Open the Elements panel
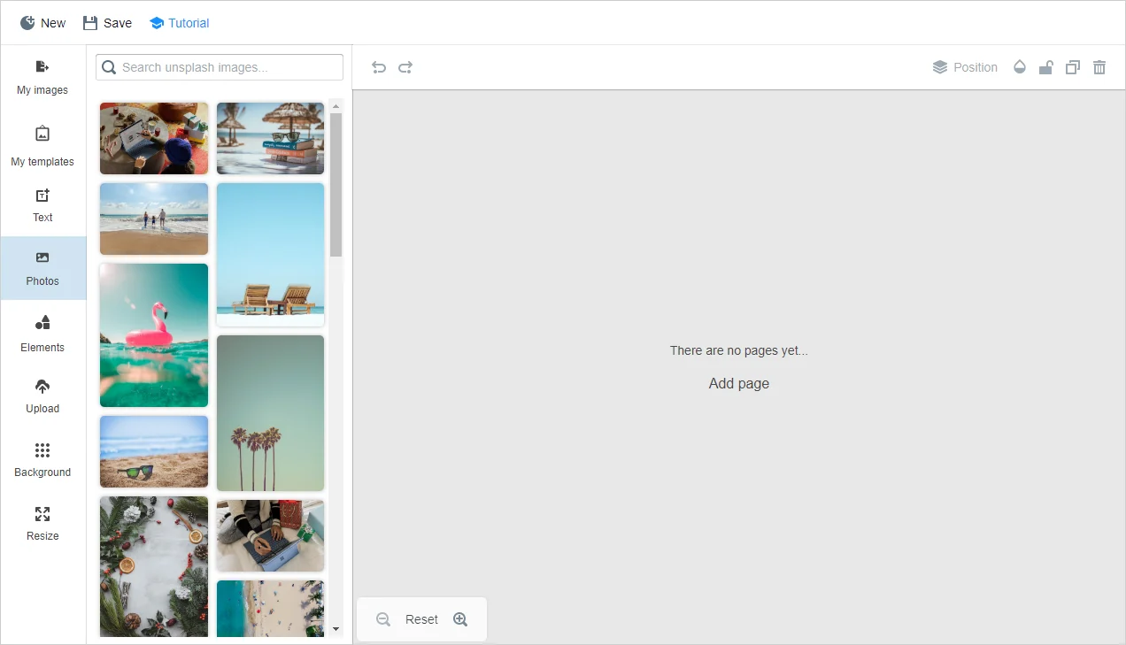Screen dimensions: 1126x645 (42, 334)
